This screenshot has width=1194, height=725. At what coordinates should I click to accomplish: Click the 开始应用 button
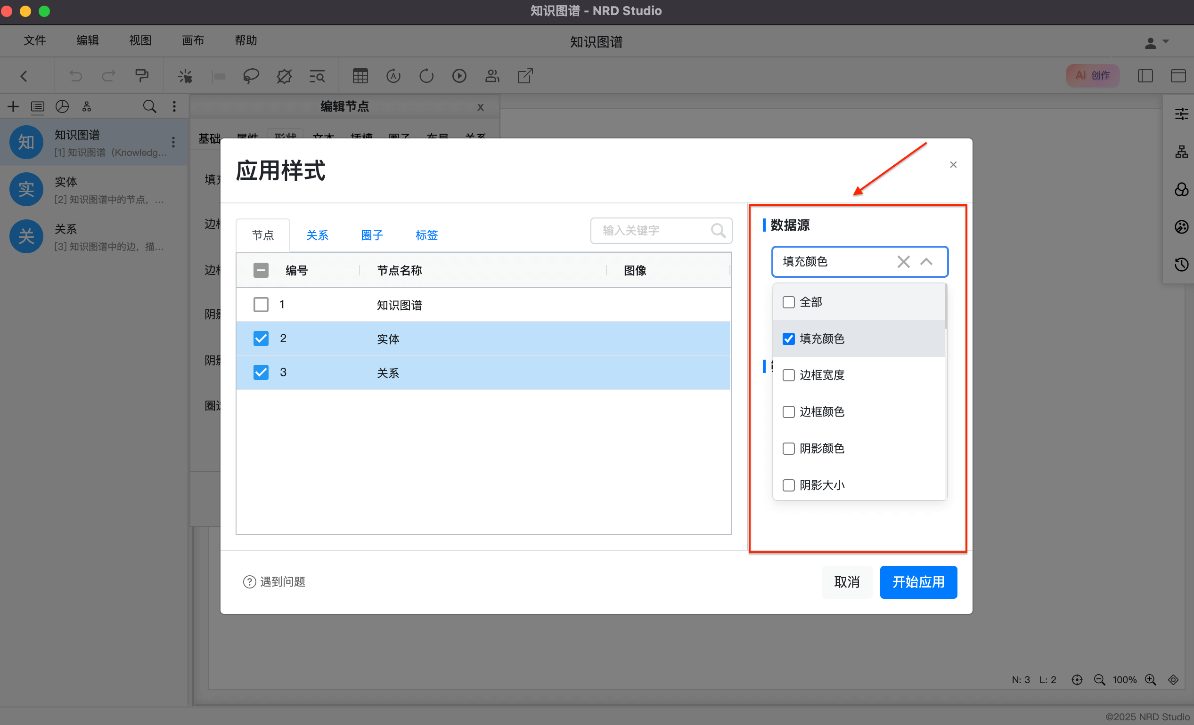tap(918, 581)
